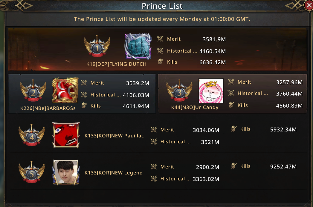
Task: Click BARBAROSs red flag avatar
Action: tap(65, 91)
